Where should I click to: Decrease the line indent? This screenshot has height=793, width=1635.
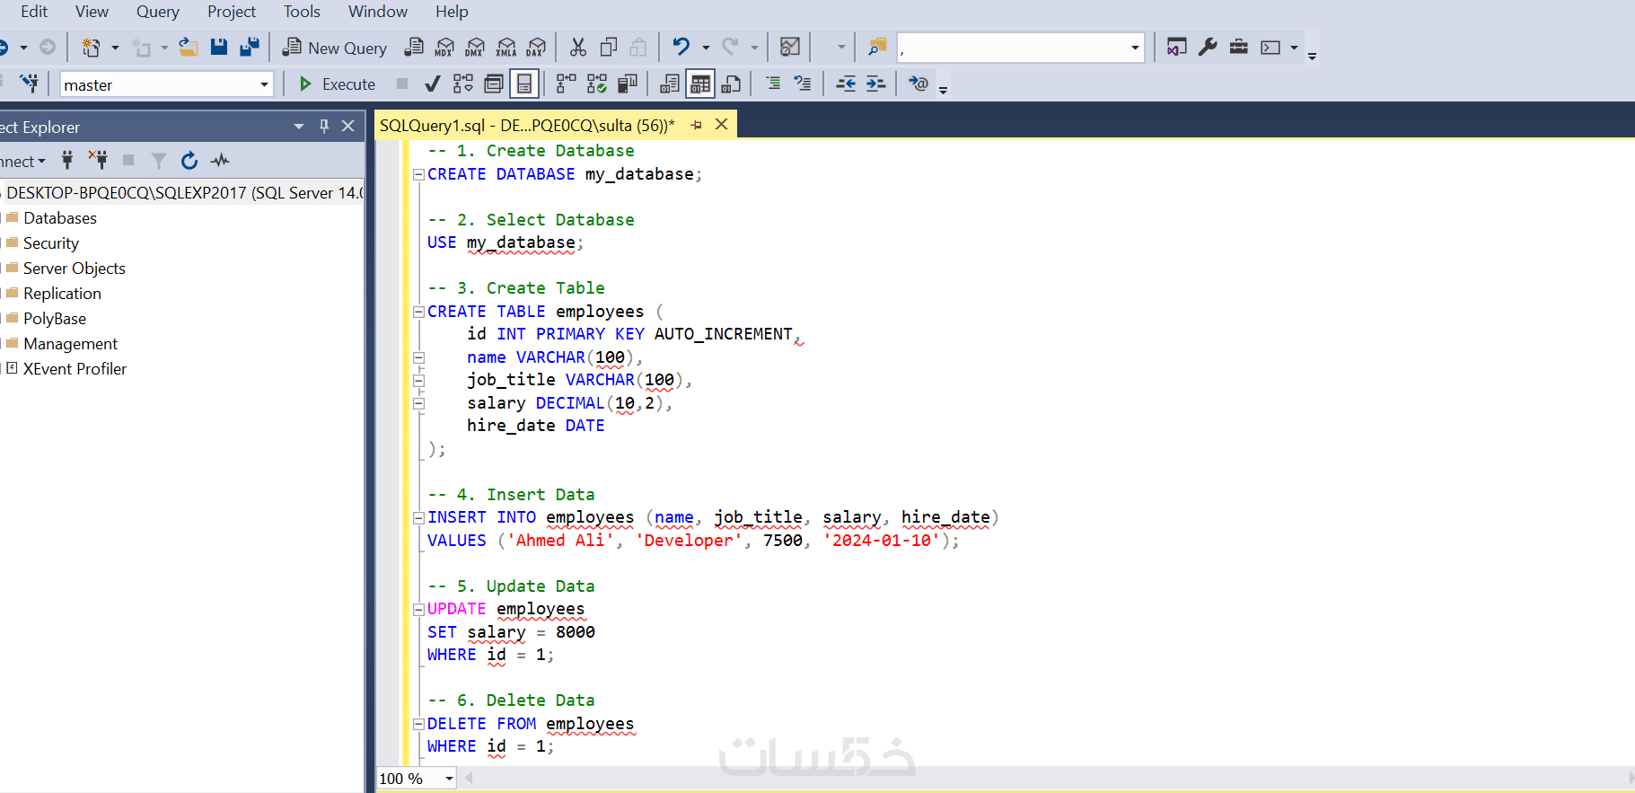click(x=846, y=84)
